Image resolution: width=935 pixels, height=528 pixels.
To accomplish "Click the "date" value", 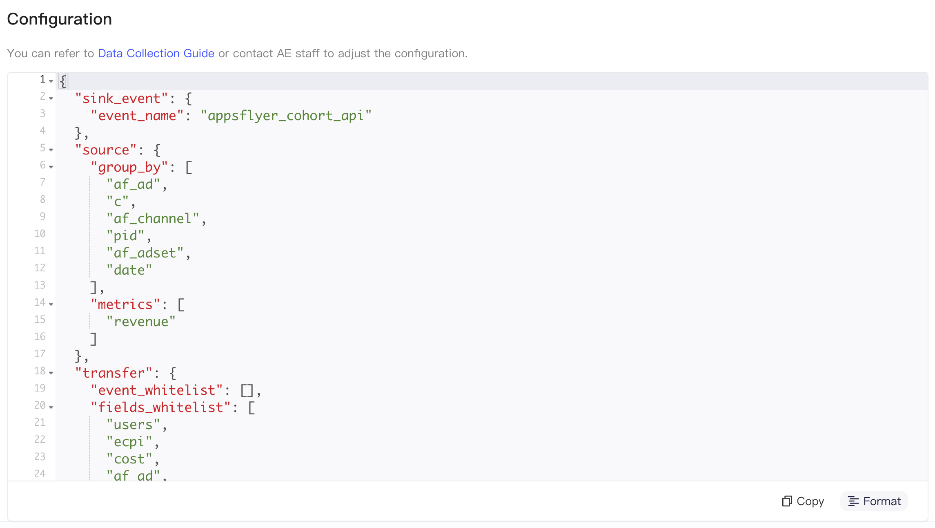I will tap(129, 270).
